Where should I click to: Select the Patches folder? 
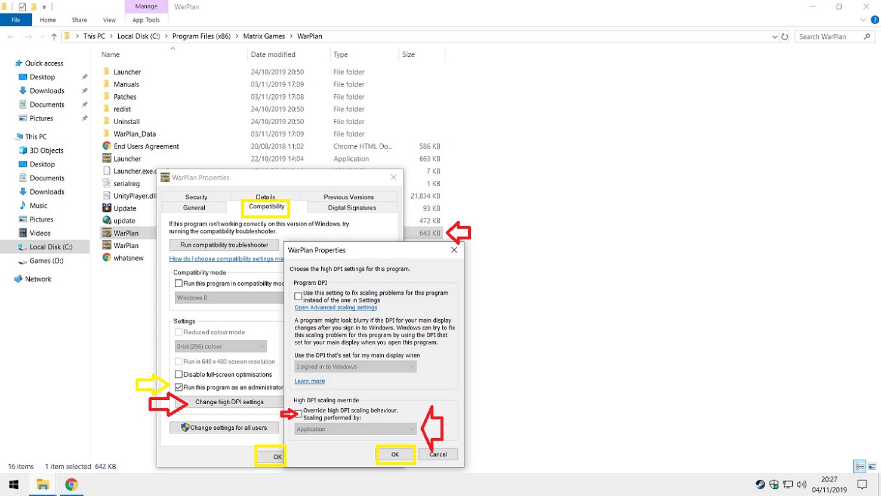coord(125,97)
